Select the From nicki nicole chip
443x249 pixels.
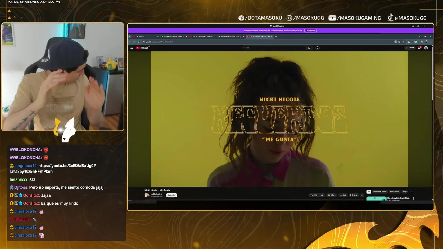point(380,192)
